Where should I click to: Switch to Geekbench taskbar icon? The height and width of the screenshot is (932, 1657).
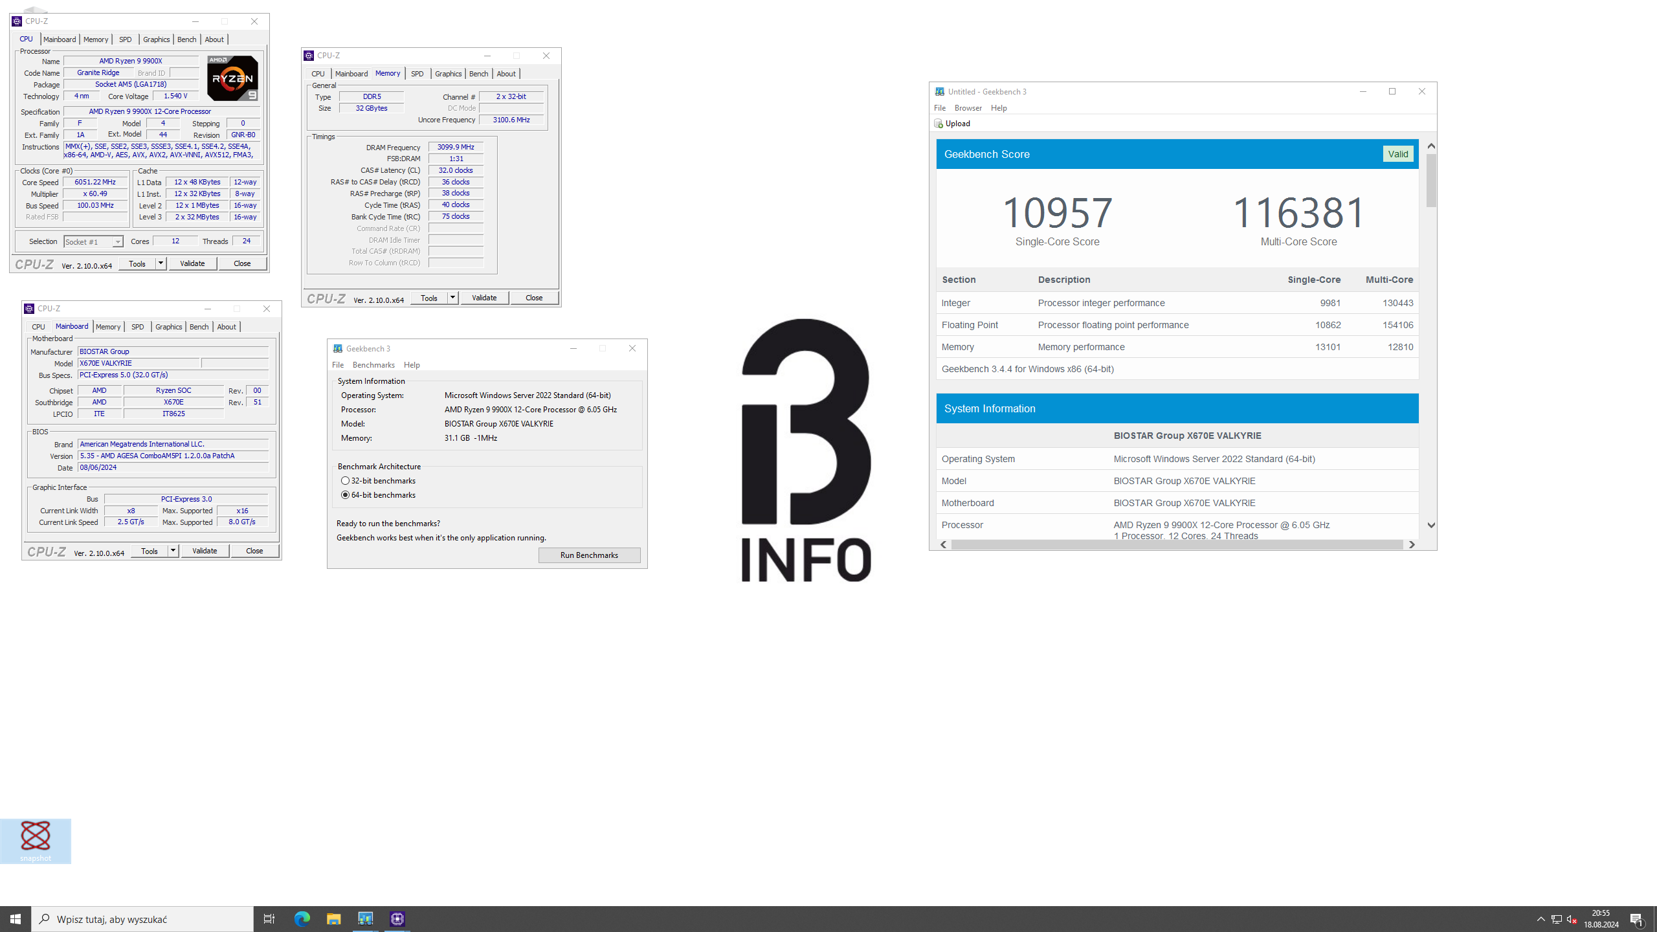pyautogui.click(x=365, y=918)
